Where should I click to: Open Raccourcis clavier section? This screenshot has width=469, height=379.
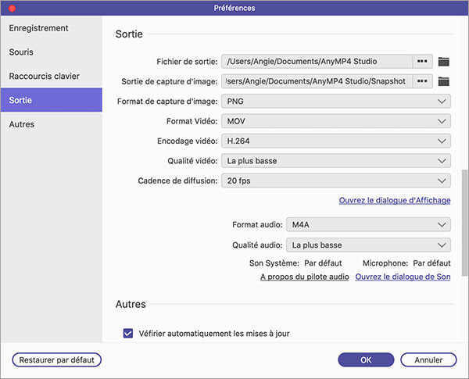45,77
